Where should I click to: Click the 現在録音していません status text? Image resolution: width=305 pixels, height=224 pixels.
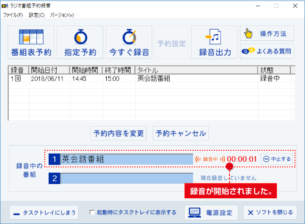pos(229,178)
